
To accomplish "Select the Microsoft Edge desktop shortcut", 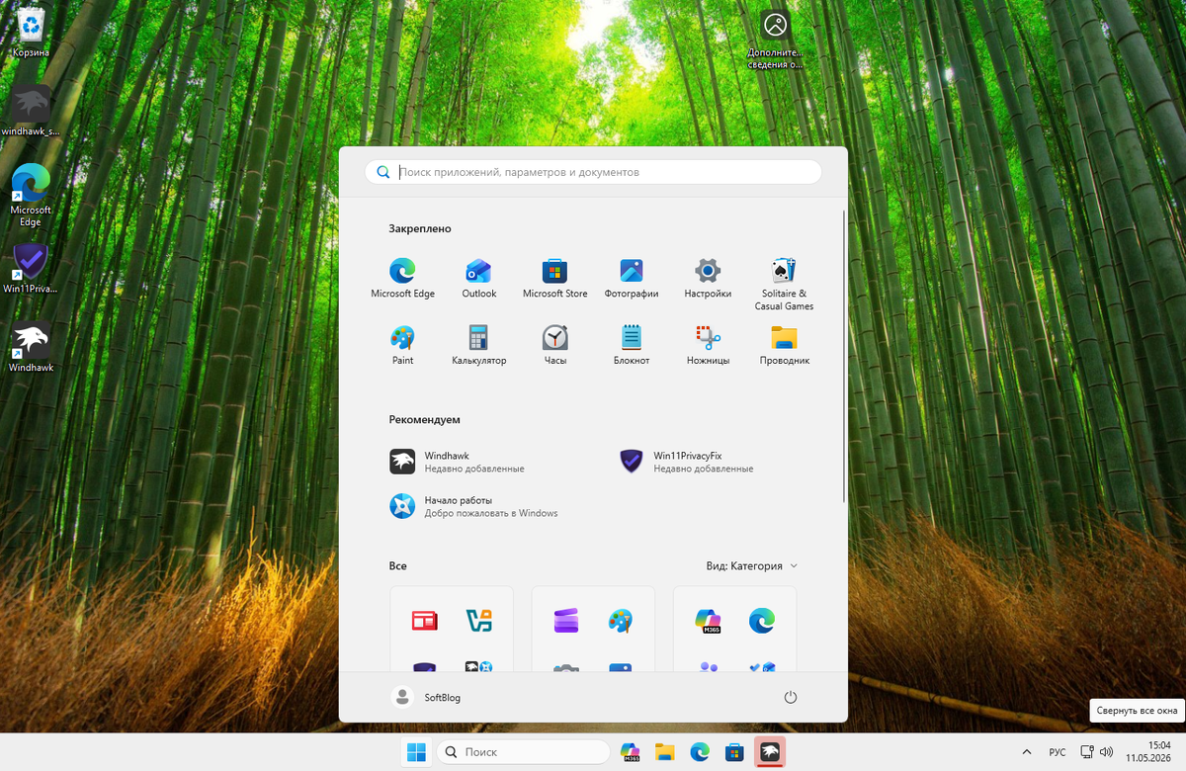I will pyautogui.click(x=31, y=195).
